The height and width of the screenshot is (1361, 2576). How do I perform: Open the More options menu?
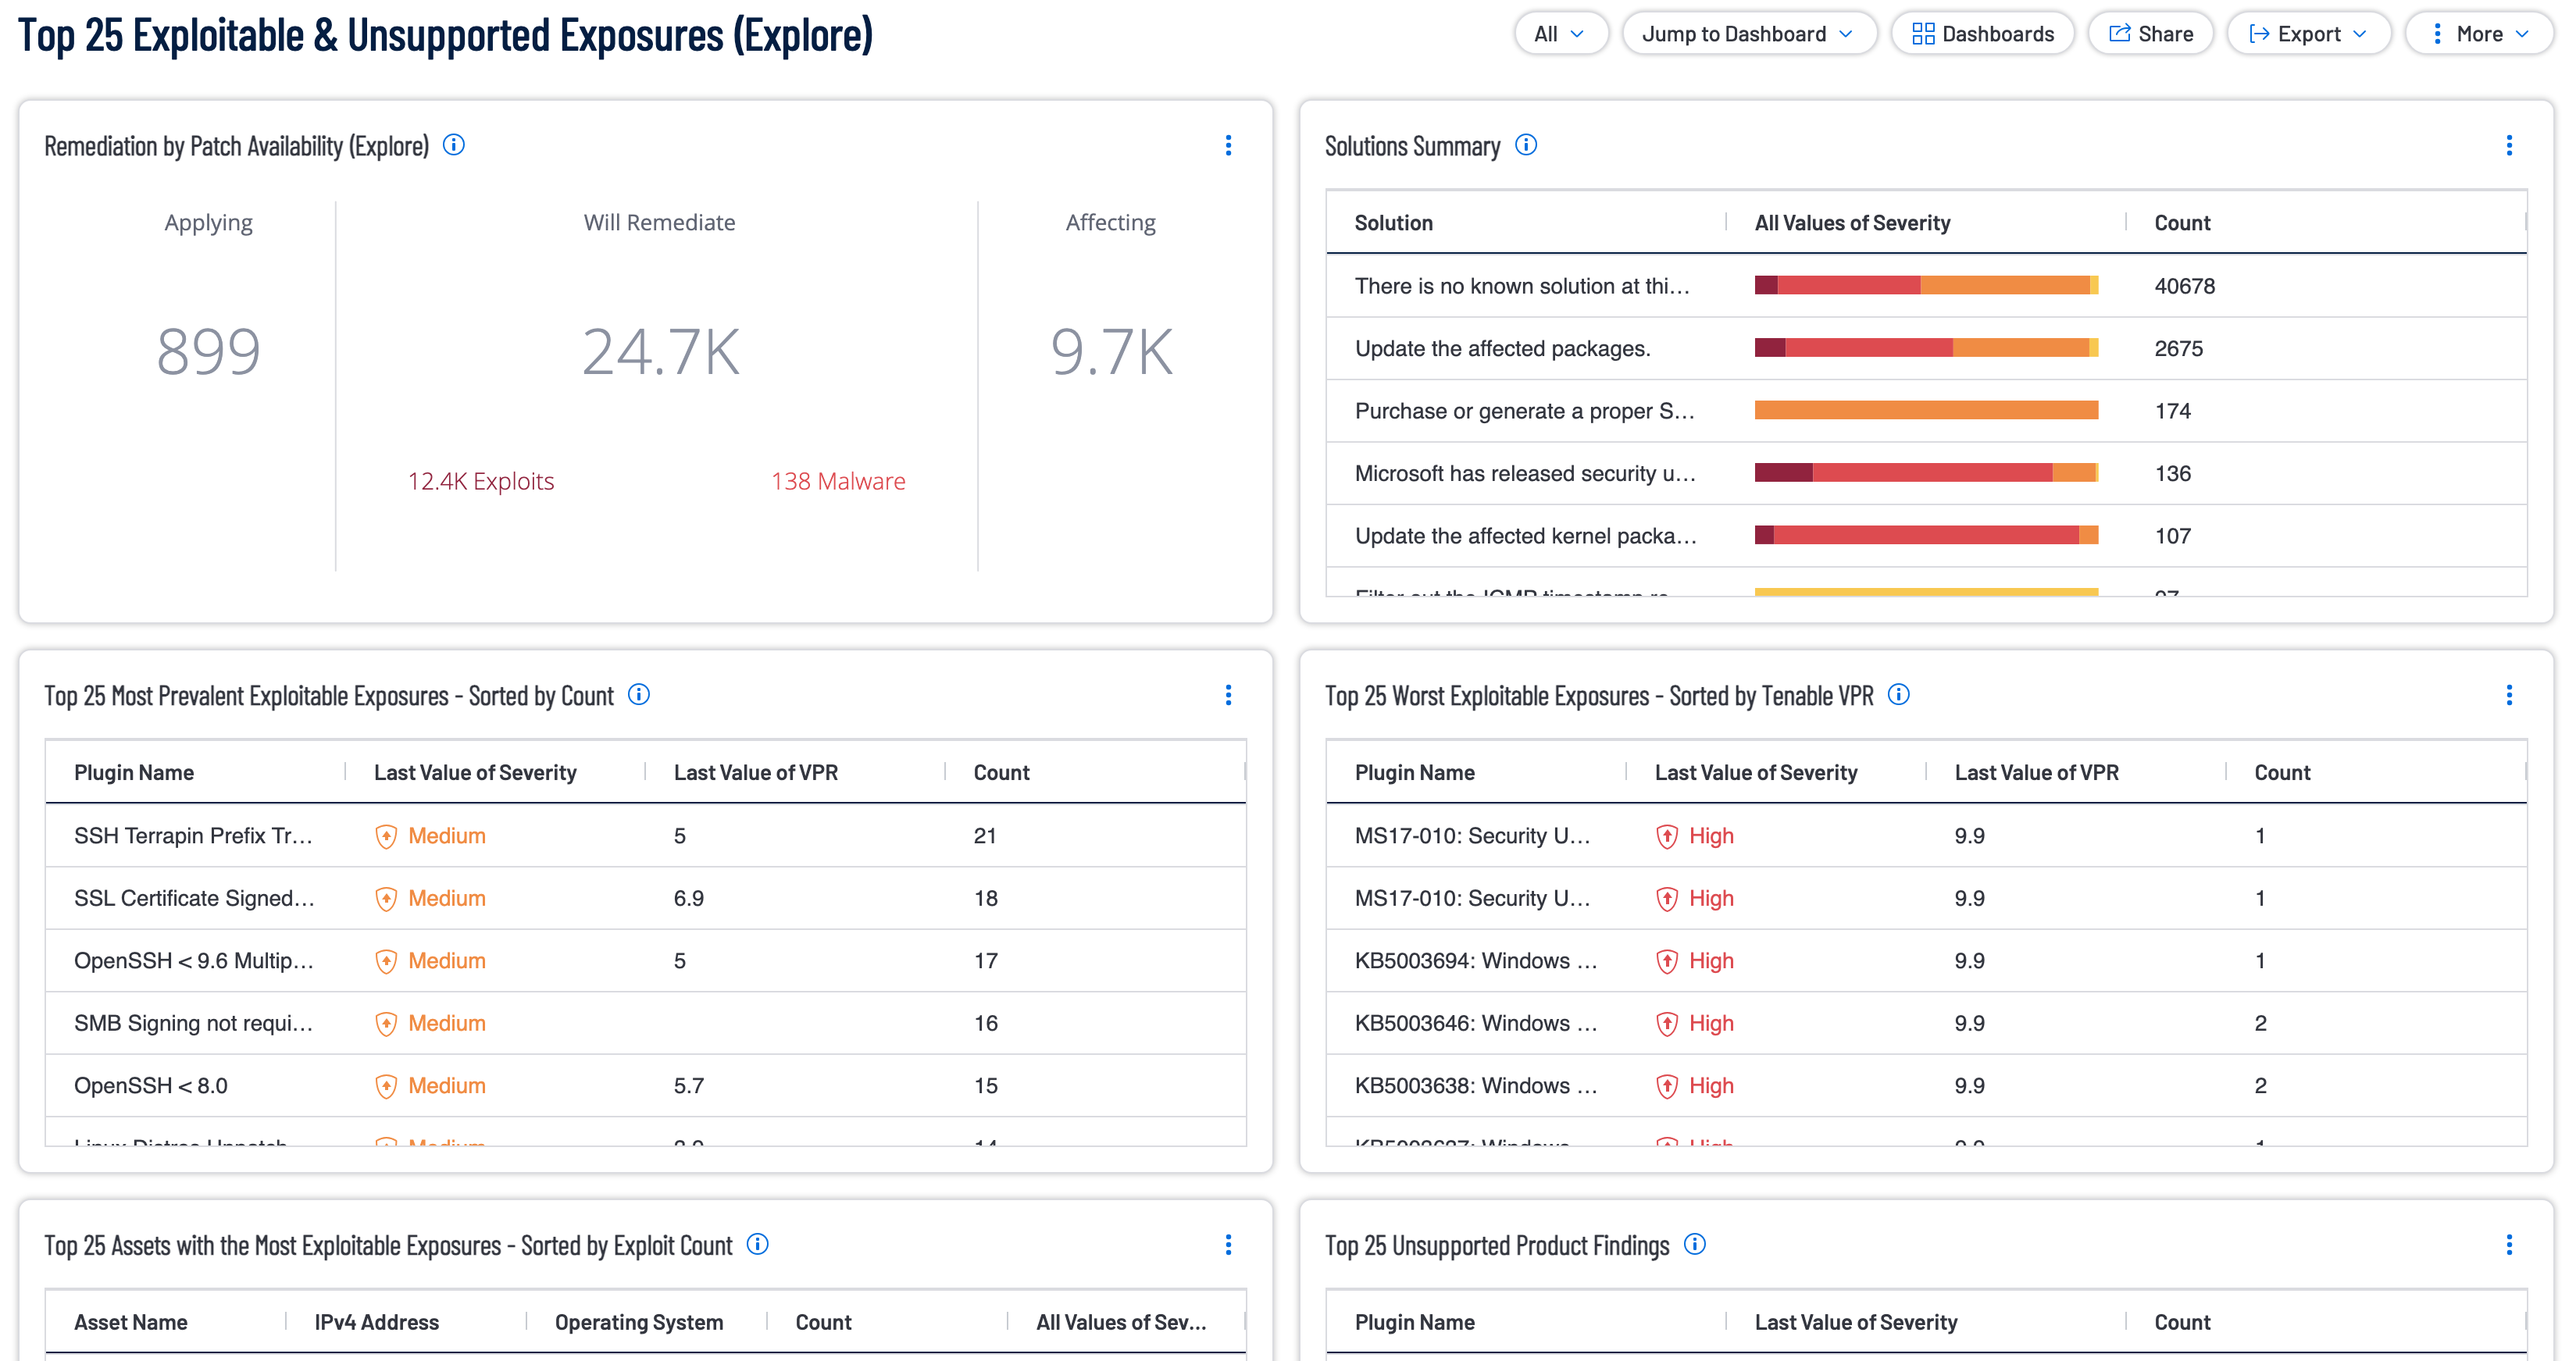pos(2479,34)
